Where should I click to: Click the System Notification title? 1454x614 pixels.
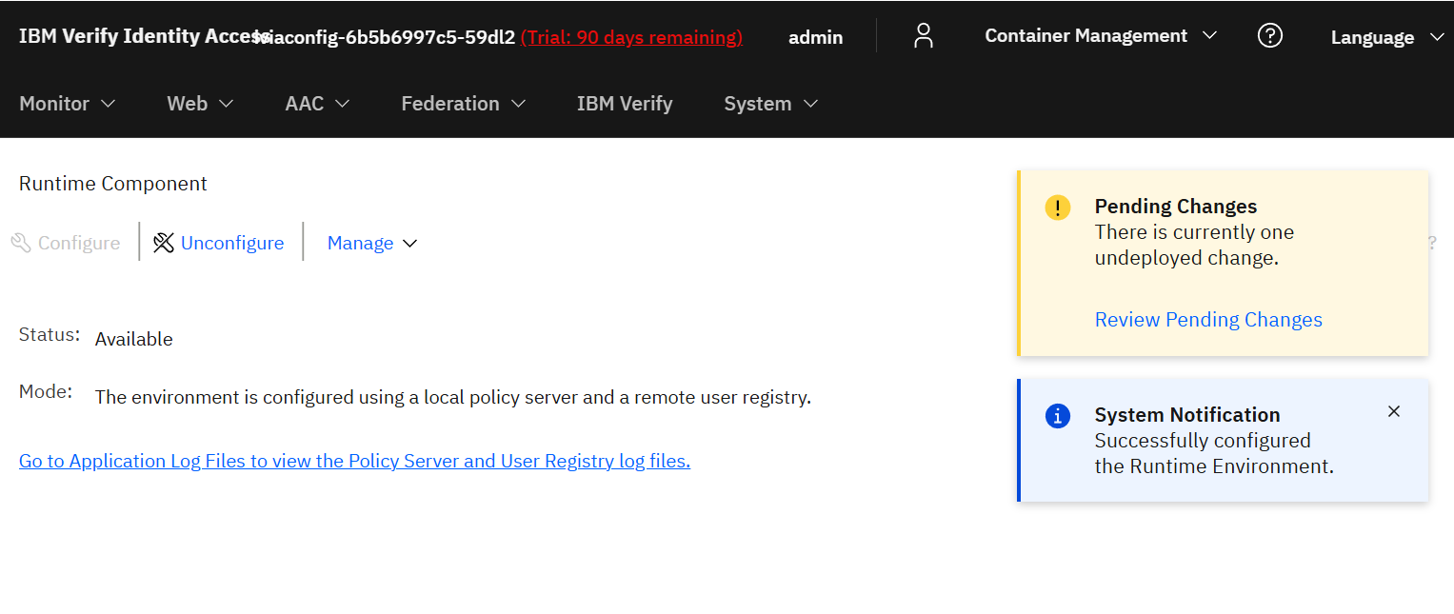[x=1187, y=415]
